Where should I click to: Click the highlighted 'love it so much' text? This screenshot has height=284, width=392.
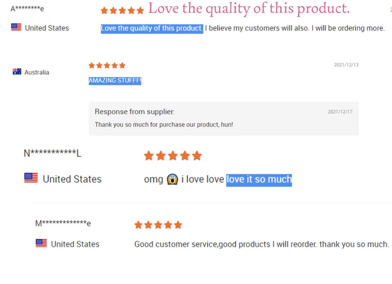259,180
